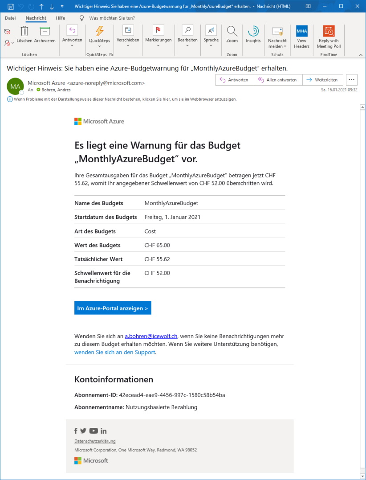
Task: Click the subscription ID value 42ecead4-eae9-4456-997c-1580c58b54ba
Action: (x=172, y=395)
